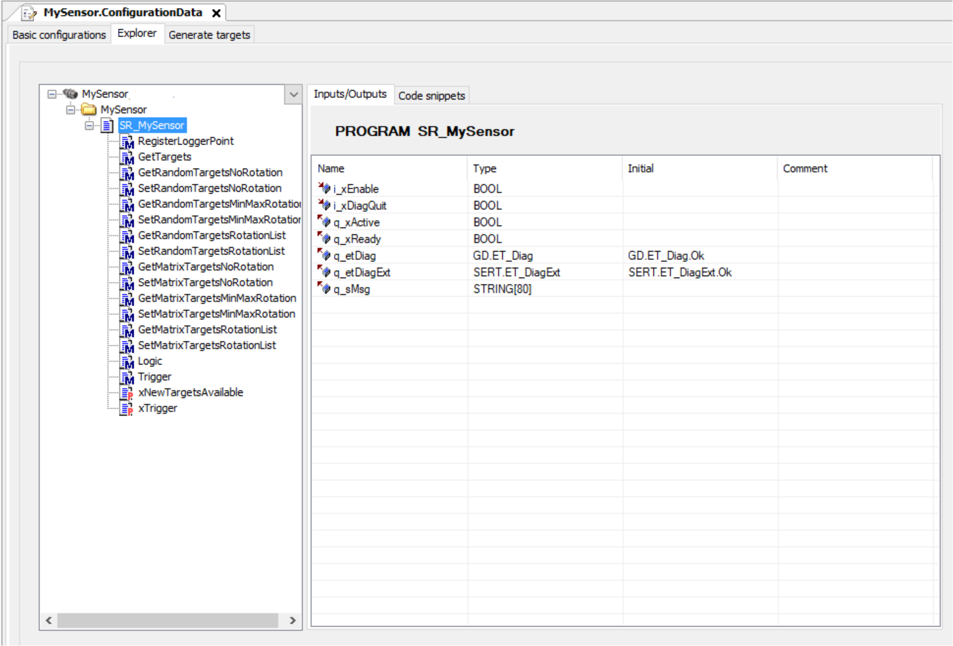
Task: Click the MySensor folder icon
Action: click(x=89, y=110)
